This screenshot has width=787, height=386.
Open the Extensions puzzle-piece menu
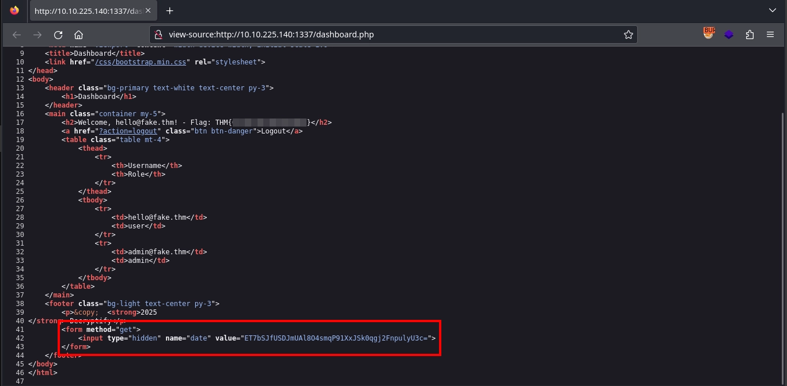point(750,35)
